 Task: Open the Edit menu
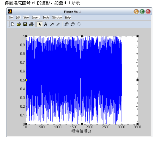pyautogui.click(x=18, y=17)
